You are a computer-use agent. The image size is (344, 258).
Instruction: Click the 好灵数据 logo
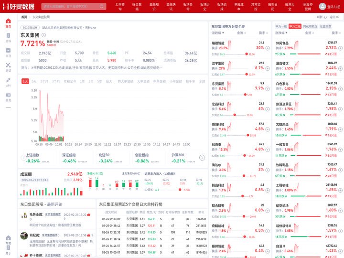click(x=19, y=6)
